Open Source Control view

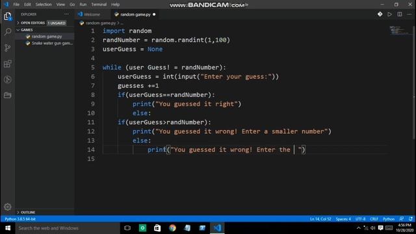click(x=7, y=47)
